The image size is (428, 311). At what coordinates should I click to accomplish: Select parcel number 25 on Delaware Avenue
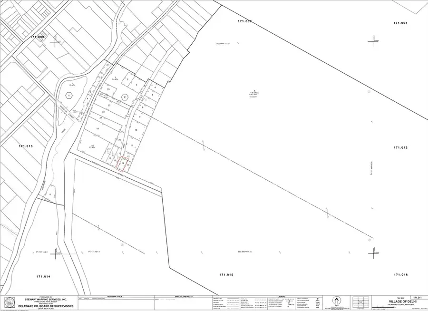108,89
